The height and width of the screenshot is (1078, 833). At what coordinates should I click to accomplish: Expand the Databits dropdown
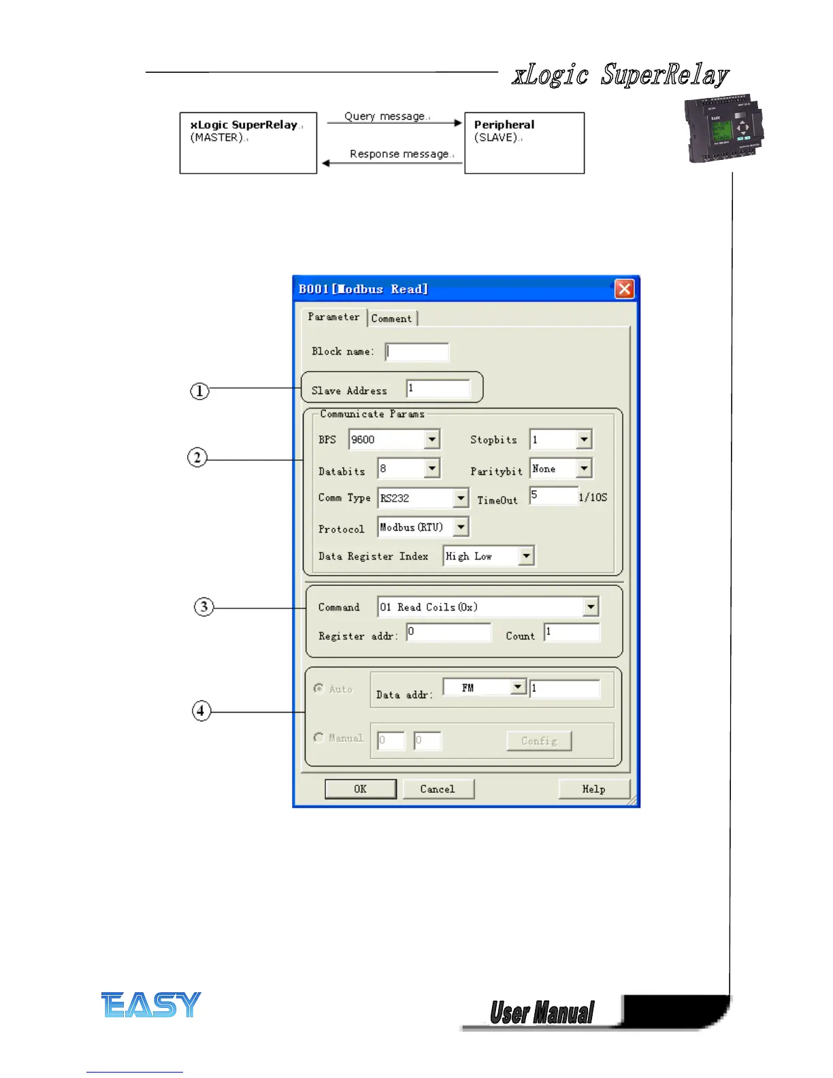tap(431, 468)
